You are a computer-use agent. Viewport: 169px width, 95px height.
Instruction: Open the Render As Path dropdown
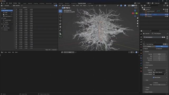click(x=159, y=70)
